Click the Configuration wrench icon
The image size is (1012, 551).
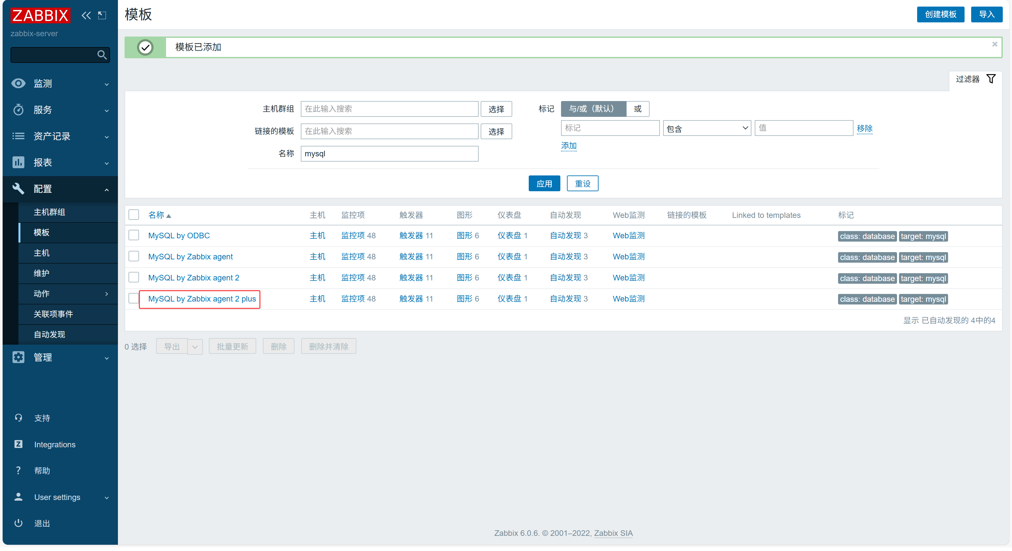tap(18, 189)
